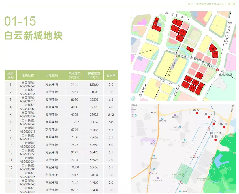
Task: Pick red parcel 03 on the zoning map
Action: 156,27
